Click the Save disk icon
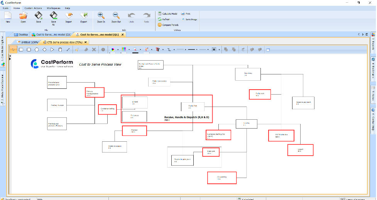 [39, 16]
